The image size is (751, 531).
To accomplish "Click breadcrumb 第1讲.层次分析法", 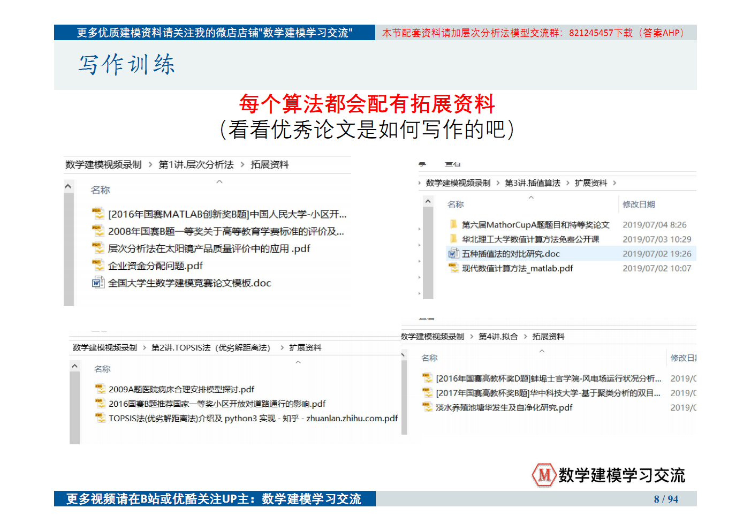I will (x=196, y=164).
